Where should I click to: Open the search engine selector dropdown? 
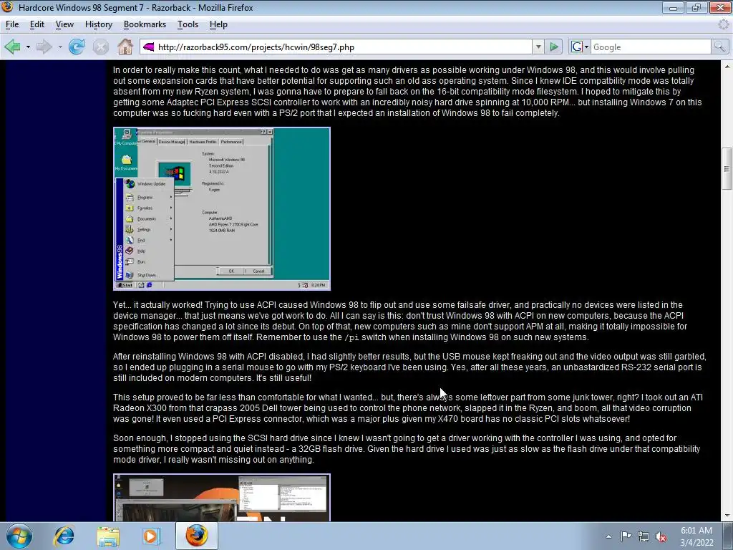pos(587,47)
